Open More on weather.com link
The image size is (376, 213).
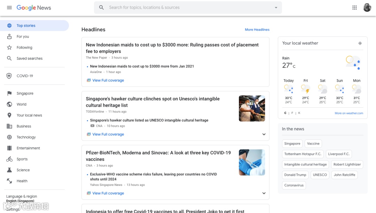pyautogui.click(x=349, y=113)
